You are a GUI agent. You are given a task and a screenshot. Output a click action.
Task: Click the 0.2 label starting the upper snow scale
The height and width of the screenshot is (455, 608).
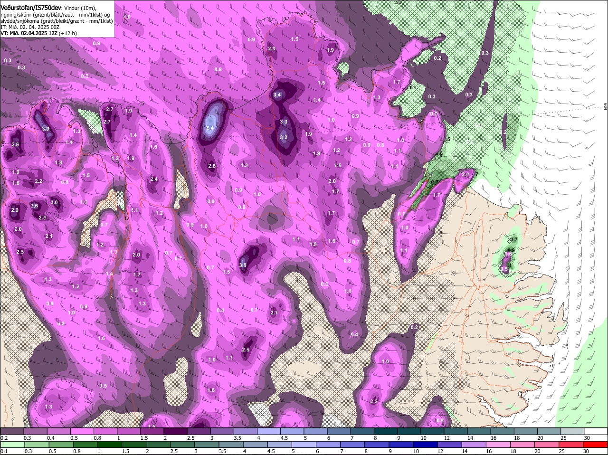pos(4,437)
